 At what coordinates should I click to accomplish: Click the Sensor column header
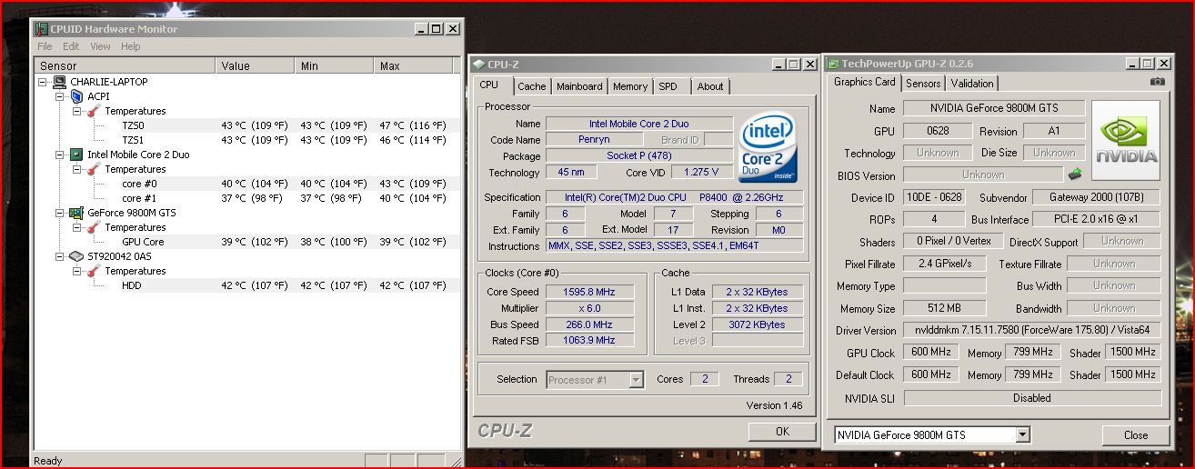126,65
